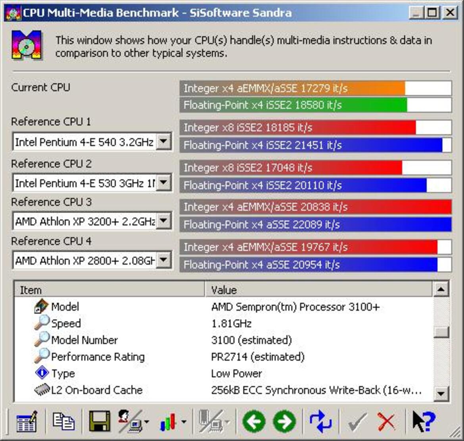Image resolution: width=464 pixels, height=441 pixels.
Task: Click the list scrollbar up arrow
Action: click(x=441, y=289)
